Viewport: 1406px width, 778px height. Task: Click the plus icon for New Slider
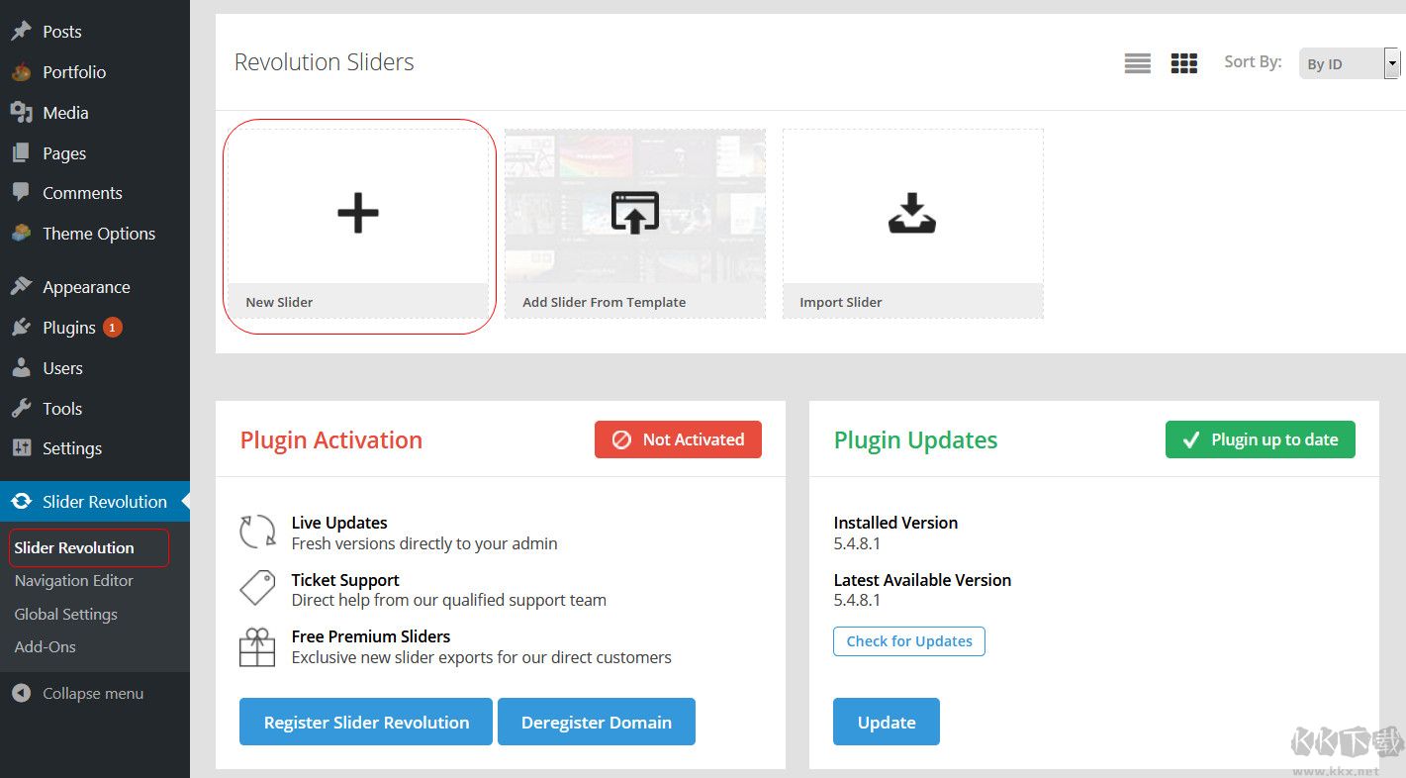pyautogui.click(x=358, y=213)
